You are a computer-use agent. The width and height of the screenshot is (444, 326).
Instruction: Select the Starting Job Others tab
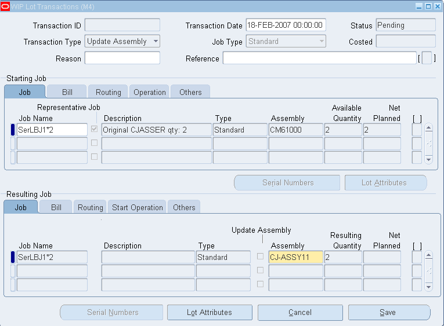point(190,92)
